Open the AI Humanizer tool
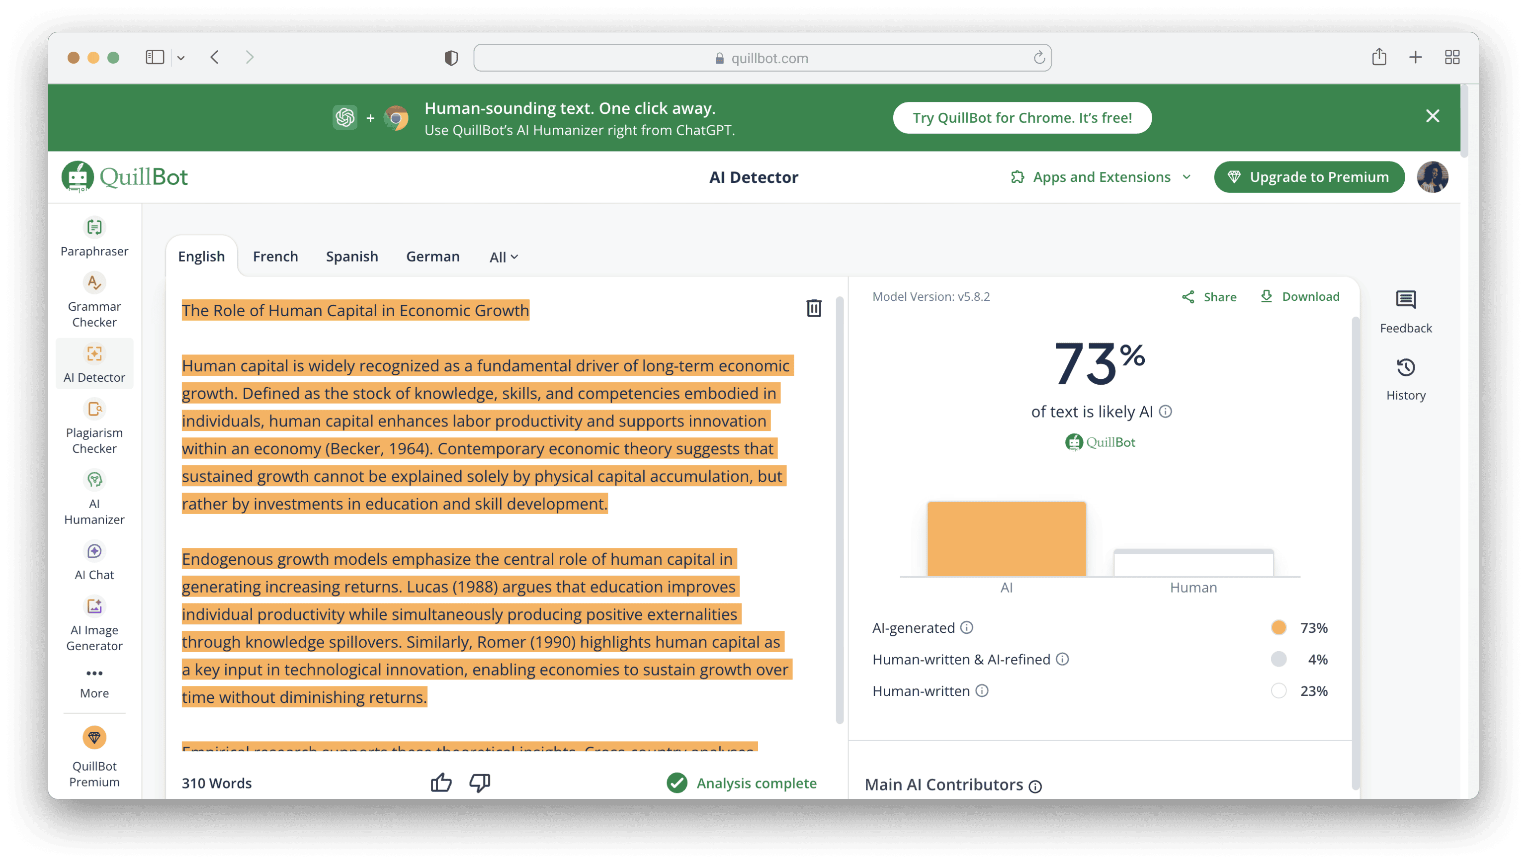This screenshot has width=1527, height=863. pos(94,498)
